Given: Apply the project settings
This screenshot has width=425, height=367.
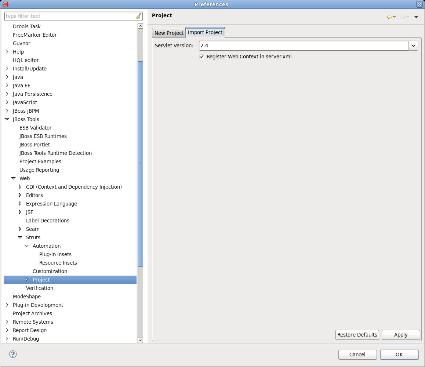Looking at the screenshot, I should 400,335.
